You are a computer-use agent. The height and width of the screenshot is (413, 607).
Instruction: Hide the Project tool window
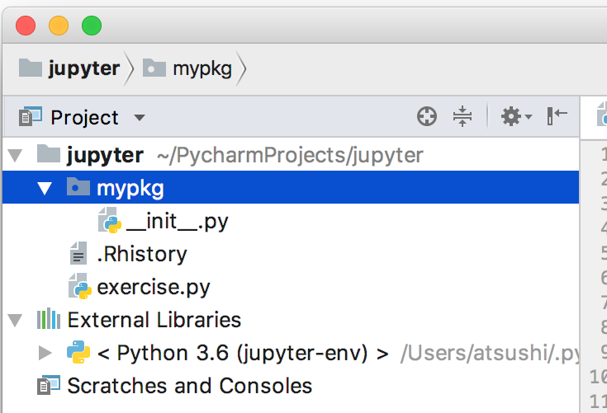pos(557,116)
